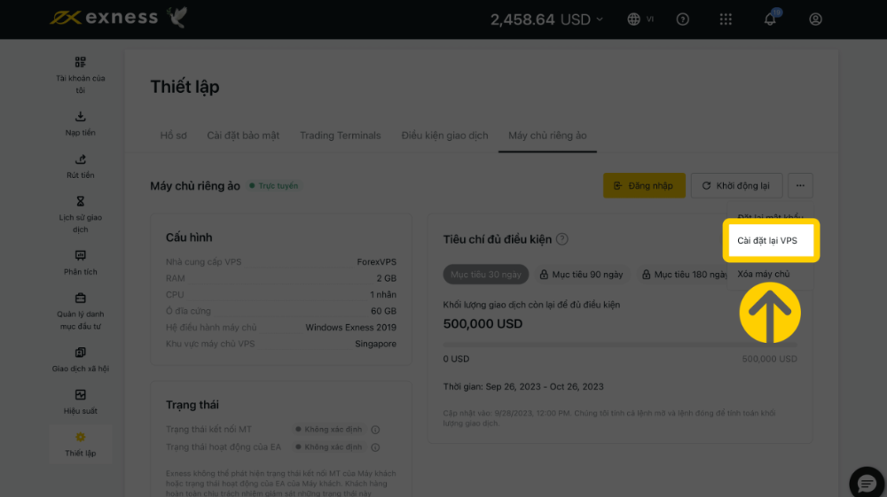Click the Exness logo
This screenshot has width=887, height=497.
[x=104, y=18]
